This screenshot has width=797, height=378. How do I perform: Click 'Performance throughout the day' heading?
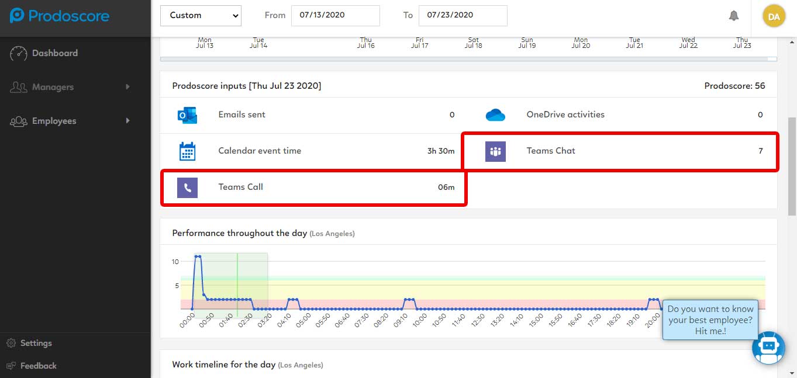click(x=239, y=233)
